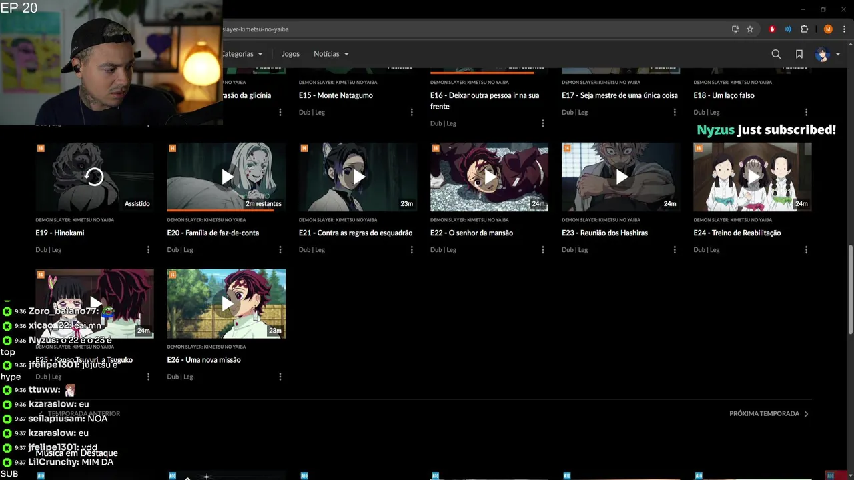Open more options for E23

[x=674, y=250]
